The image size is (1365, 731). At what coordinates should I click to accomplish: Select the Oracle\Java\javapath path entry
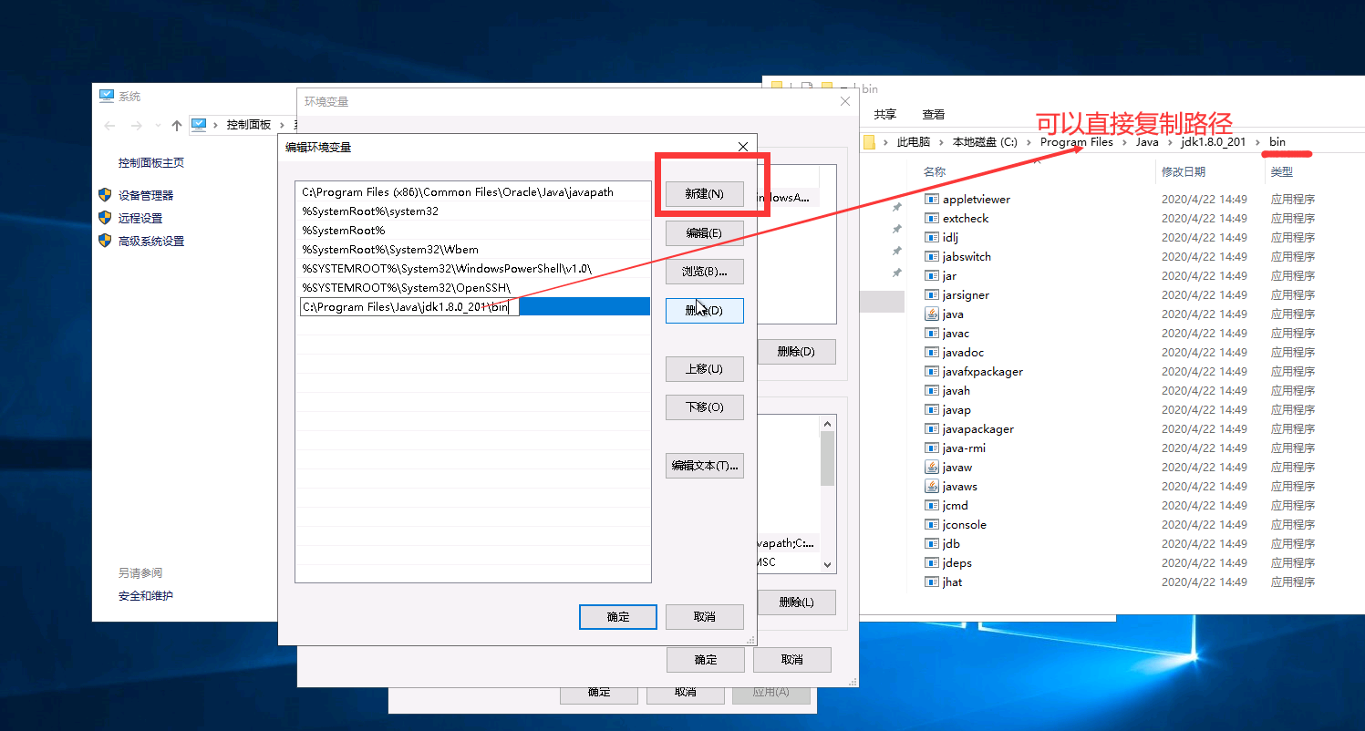[x=474, y=192]
